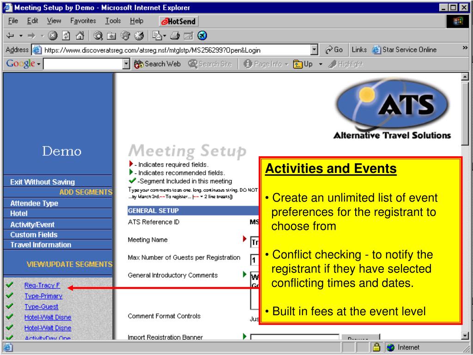This screenshot has height=355, width=473.
Task: Open the Up button dropdown arrow
Action: (x=321, y=64)
